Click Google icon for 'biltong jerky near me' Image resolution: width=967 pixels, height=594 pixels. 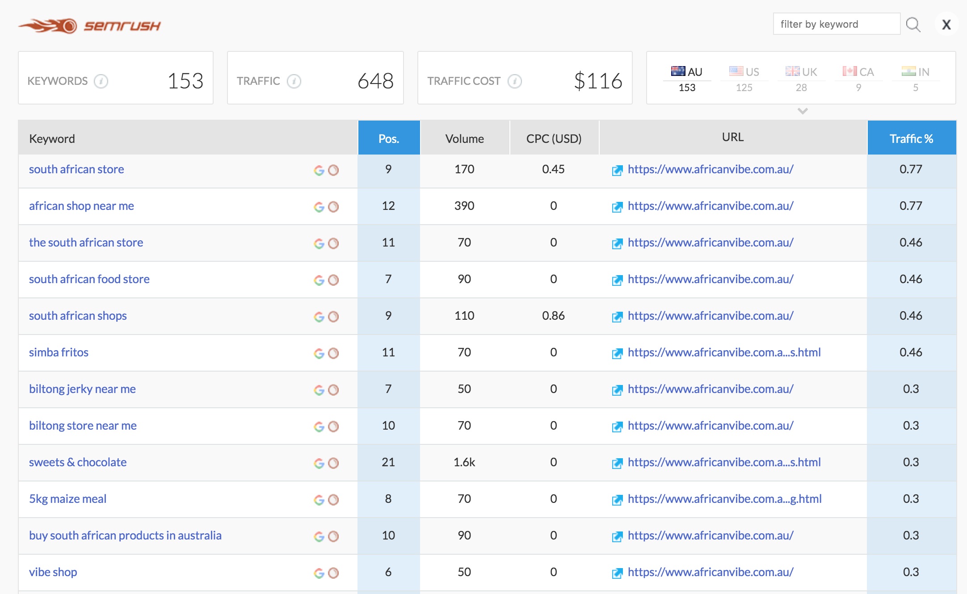pos(319,390)
